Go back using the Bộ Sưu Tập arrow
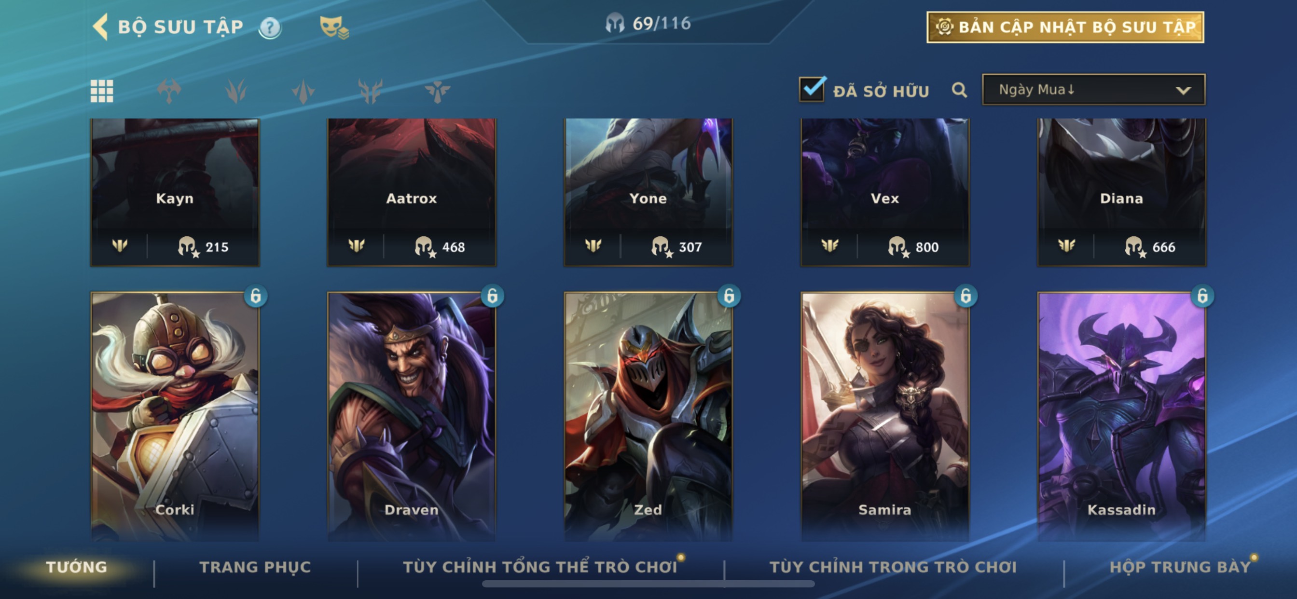 (x=101, y=27)
